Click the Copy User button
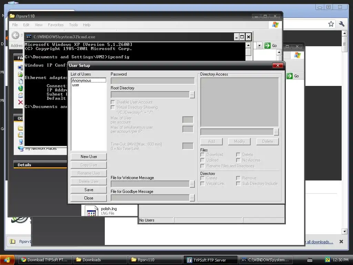 89,165
